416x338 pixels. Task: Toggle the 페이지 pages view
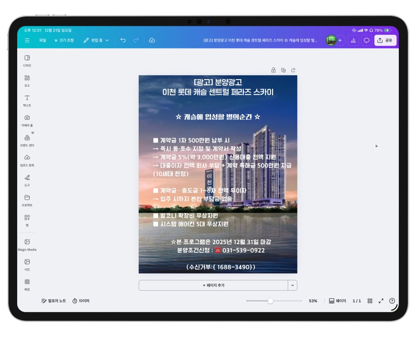coord(338,301)
